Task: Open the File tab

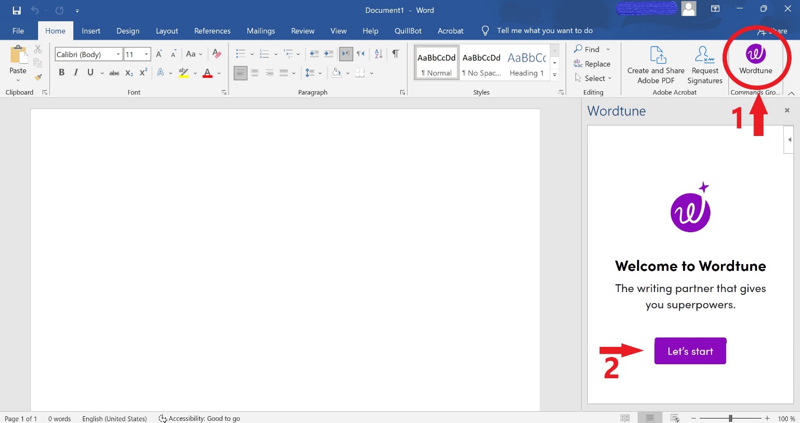Action: click(x=18, y=31)
